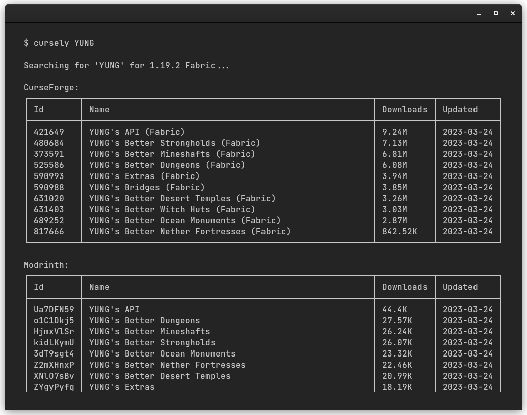Click "YUNG's Extras (Fabric)" name
Screen dimensions: 527x415
click(x=144, y=176)
